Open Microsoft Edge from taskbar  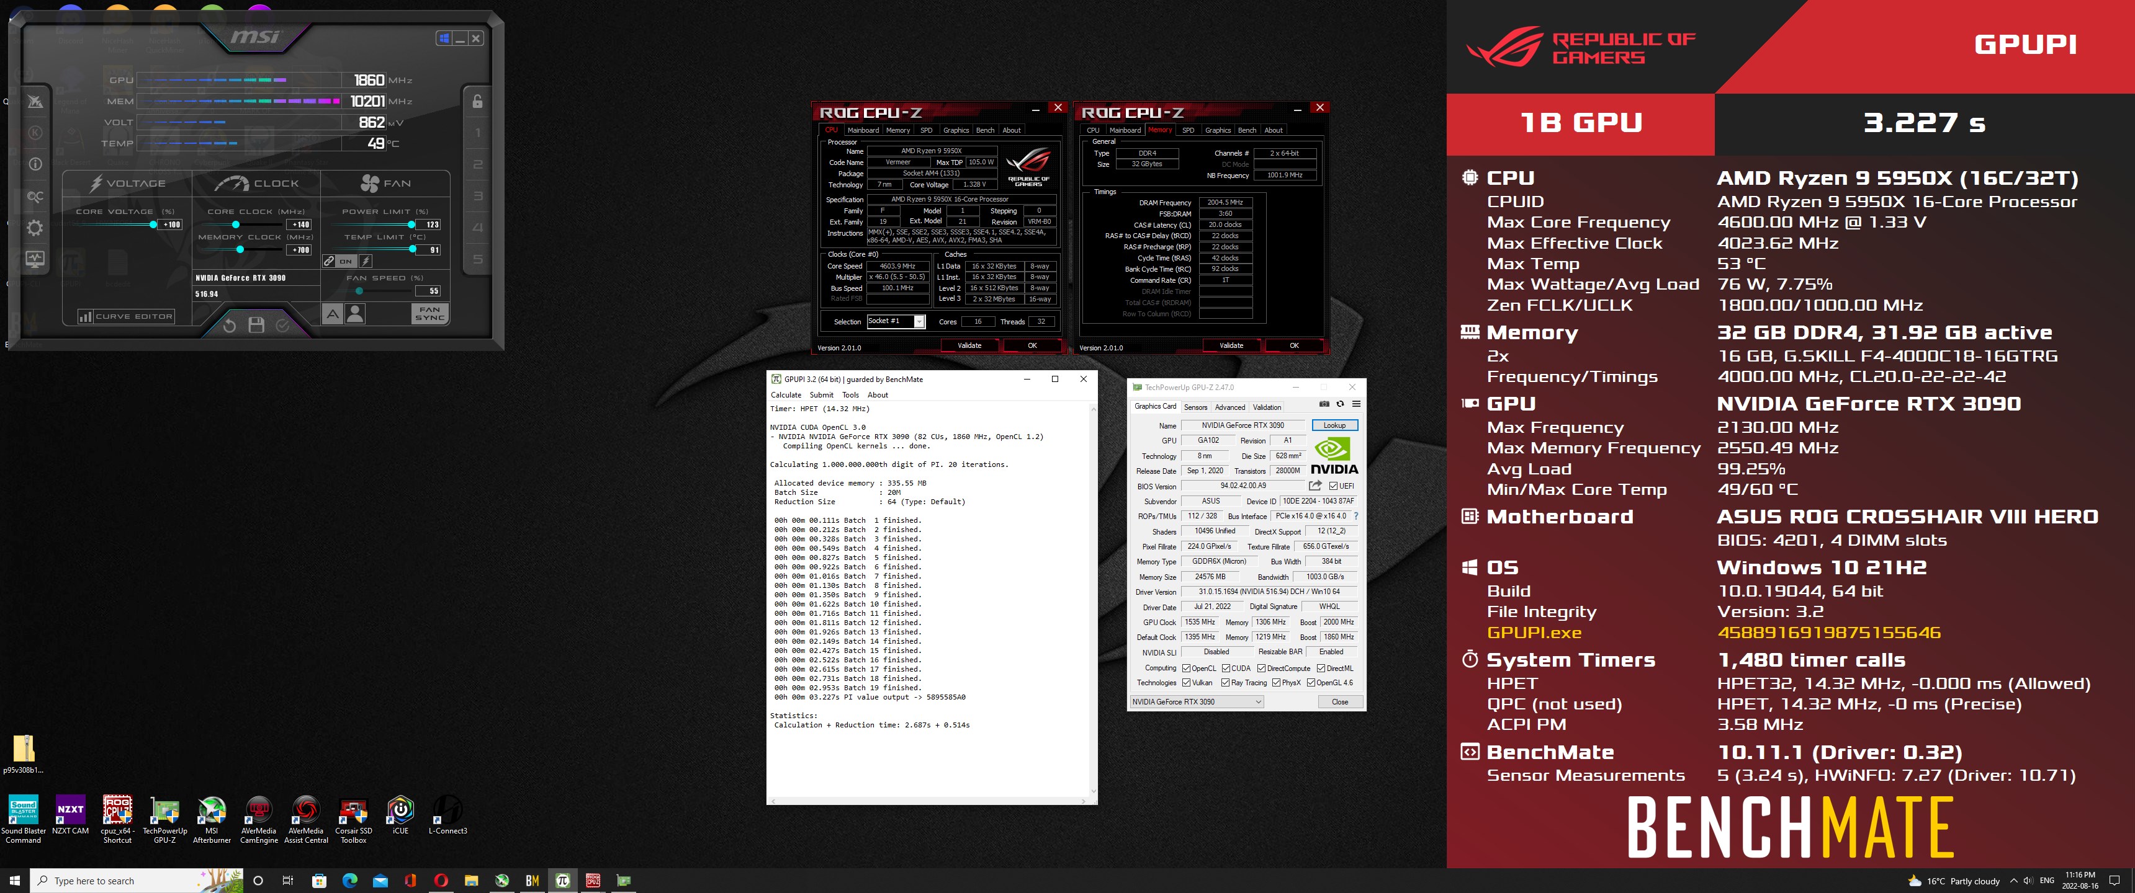click(x=350, y=881)
